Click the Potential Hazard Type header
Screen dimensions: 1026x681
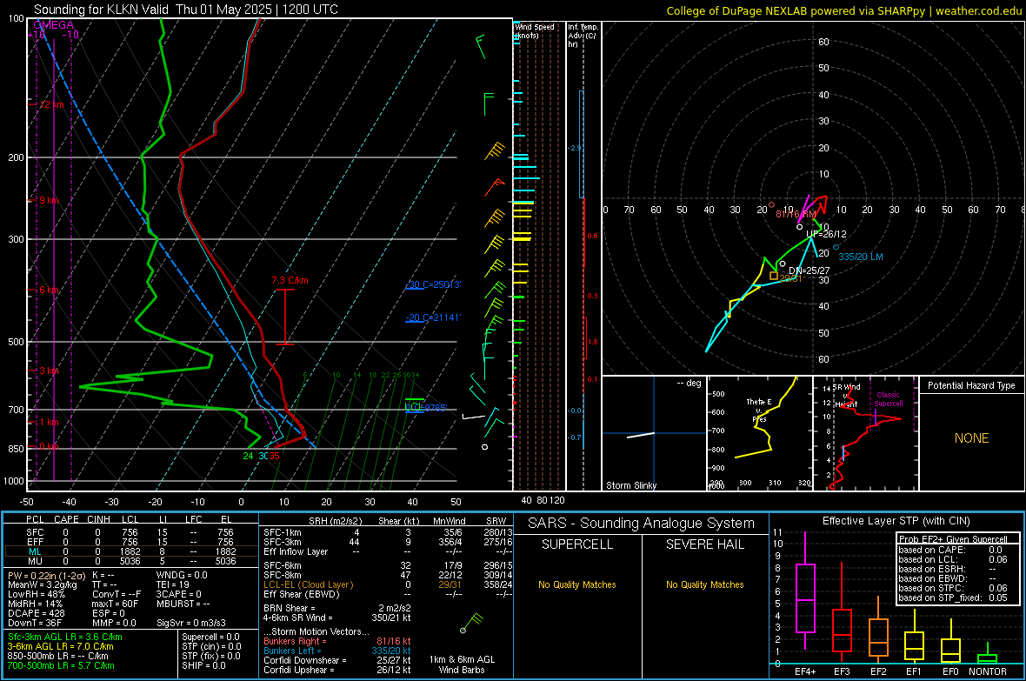pos(971,385)
